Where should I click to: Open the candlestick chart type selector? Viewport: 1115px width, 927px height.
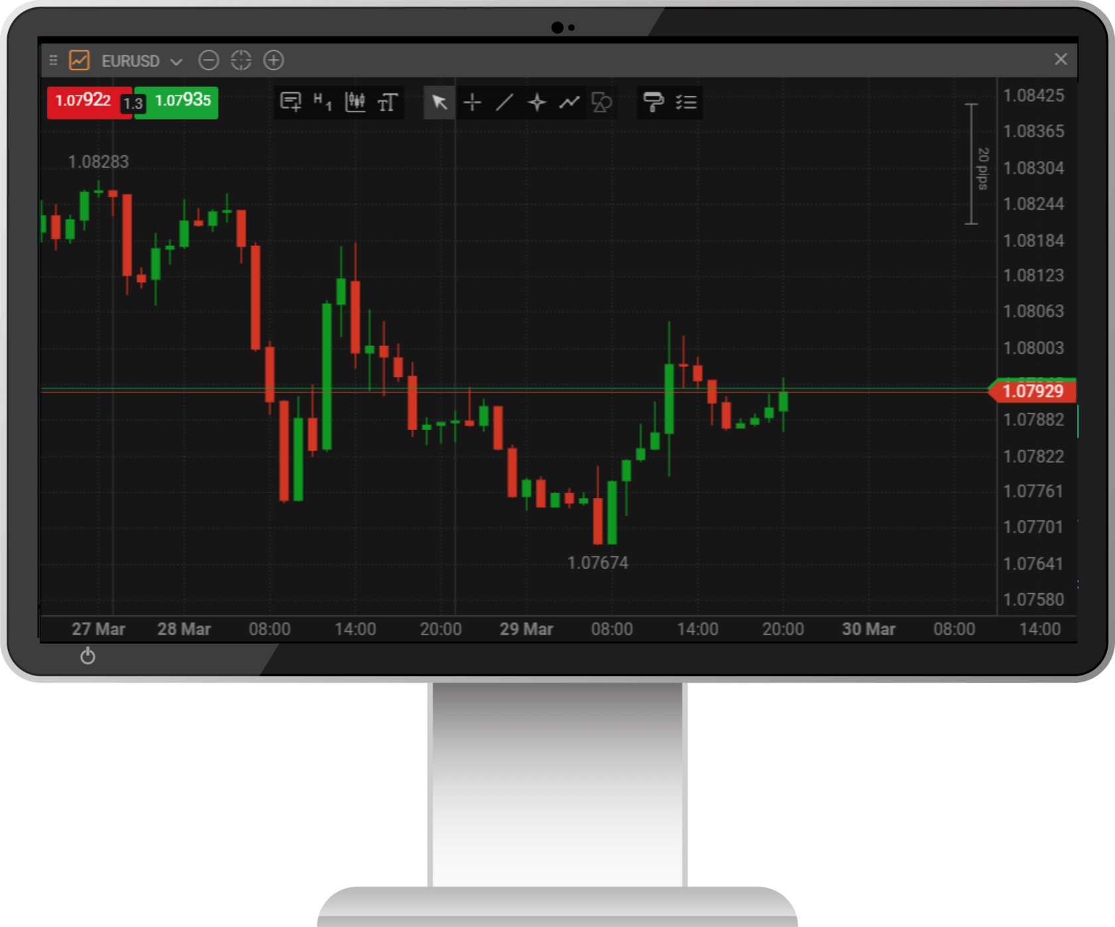pos(355,102)
